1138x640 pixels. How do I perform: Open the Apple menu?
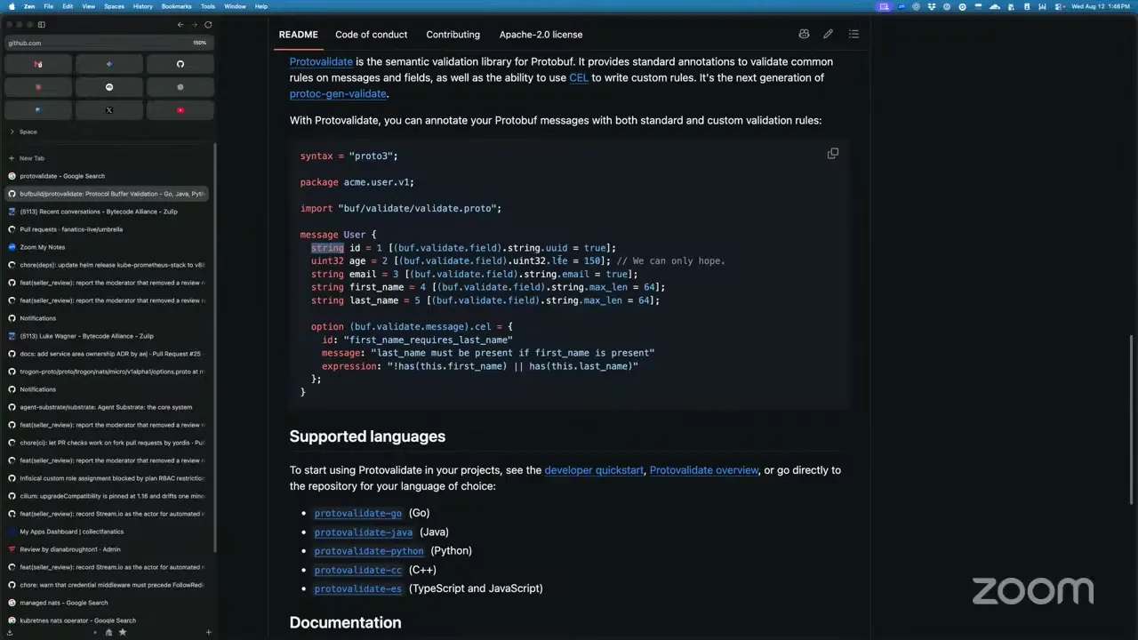pos(11,6)
